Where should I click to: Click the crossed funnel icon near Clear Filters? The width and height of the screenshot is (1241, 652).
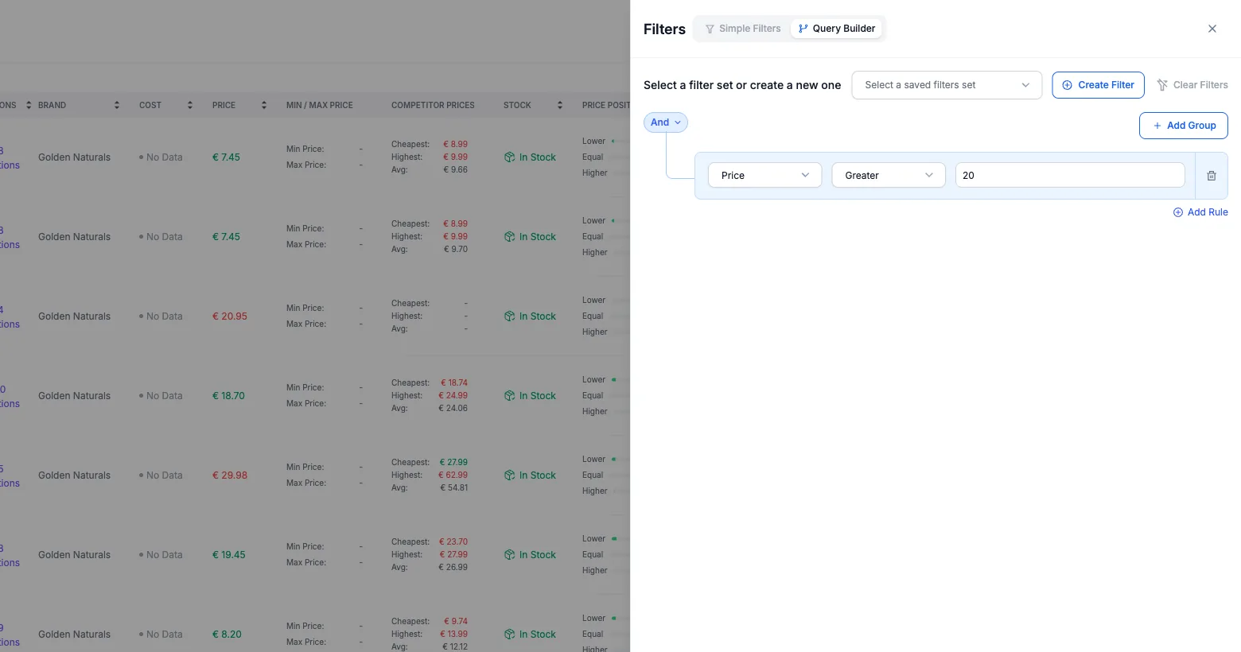pos(1162,85)
